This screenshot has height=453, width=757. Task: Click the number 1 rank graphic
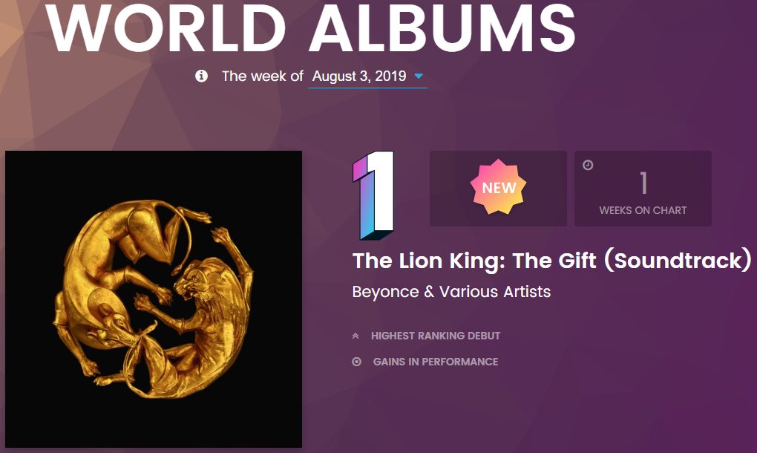pyautogui.click(x=373, y=195)
